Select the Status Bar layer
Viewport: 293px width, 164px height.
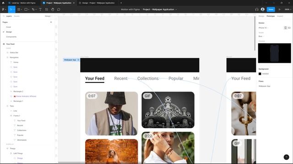tap(14, 53)
